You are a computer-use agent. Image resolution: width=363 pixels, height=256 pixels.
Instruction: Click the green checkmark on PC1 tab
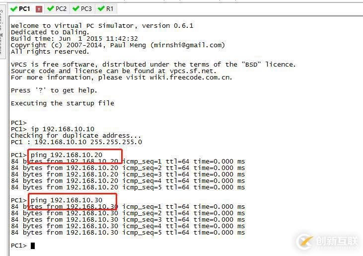pyautogui.click(x=14, y=9)
